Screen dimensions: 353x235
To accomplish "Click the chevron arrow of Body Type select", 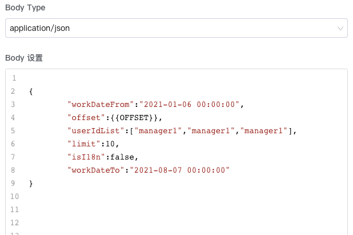I will pyautogui.click(x=340, y=28).
